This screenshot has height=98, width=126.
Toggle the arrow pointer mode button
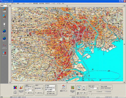[79, 88]
